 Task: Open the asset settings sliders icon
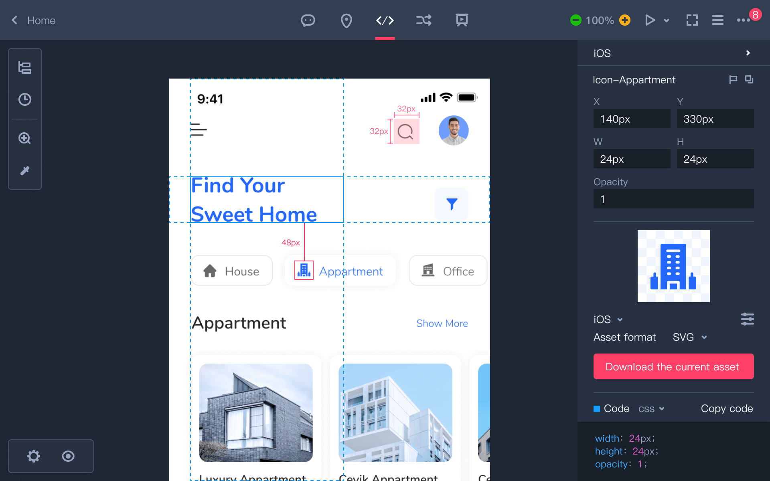(x=747, y=319)
